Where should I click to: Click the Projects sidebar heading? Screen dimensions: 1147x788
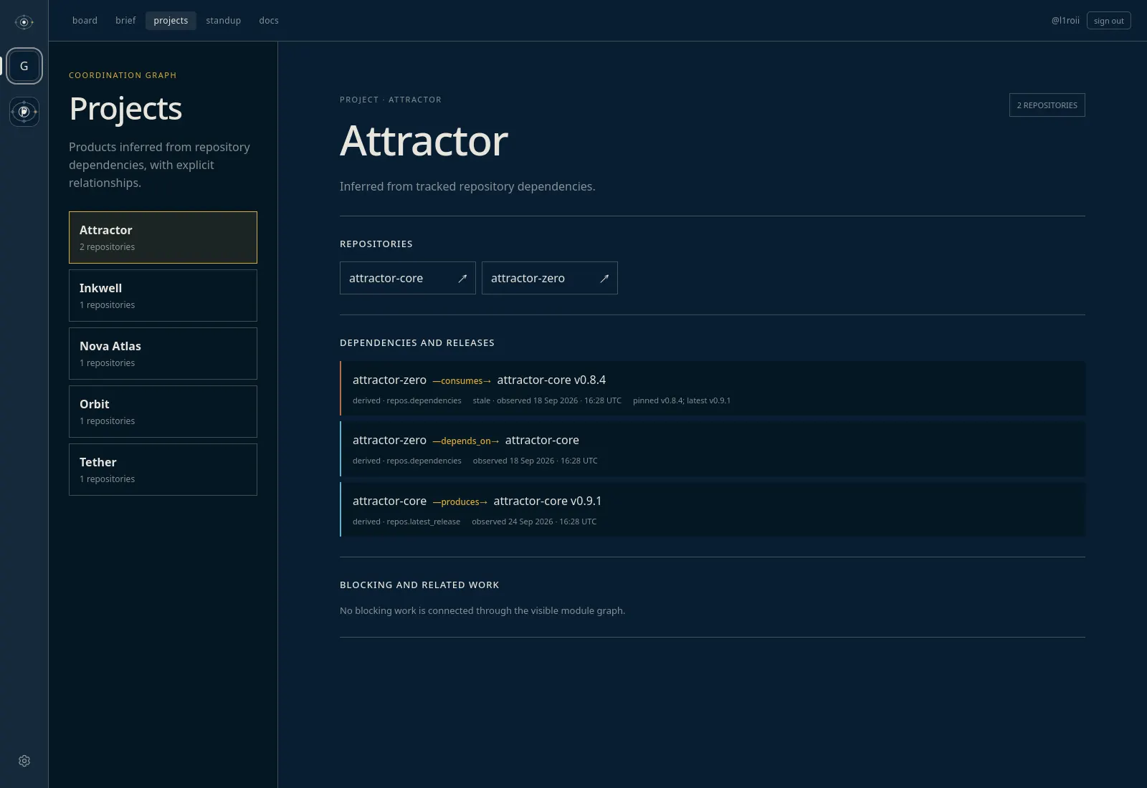click(x=125, y=109)
